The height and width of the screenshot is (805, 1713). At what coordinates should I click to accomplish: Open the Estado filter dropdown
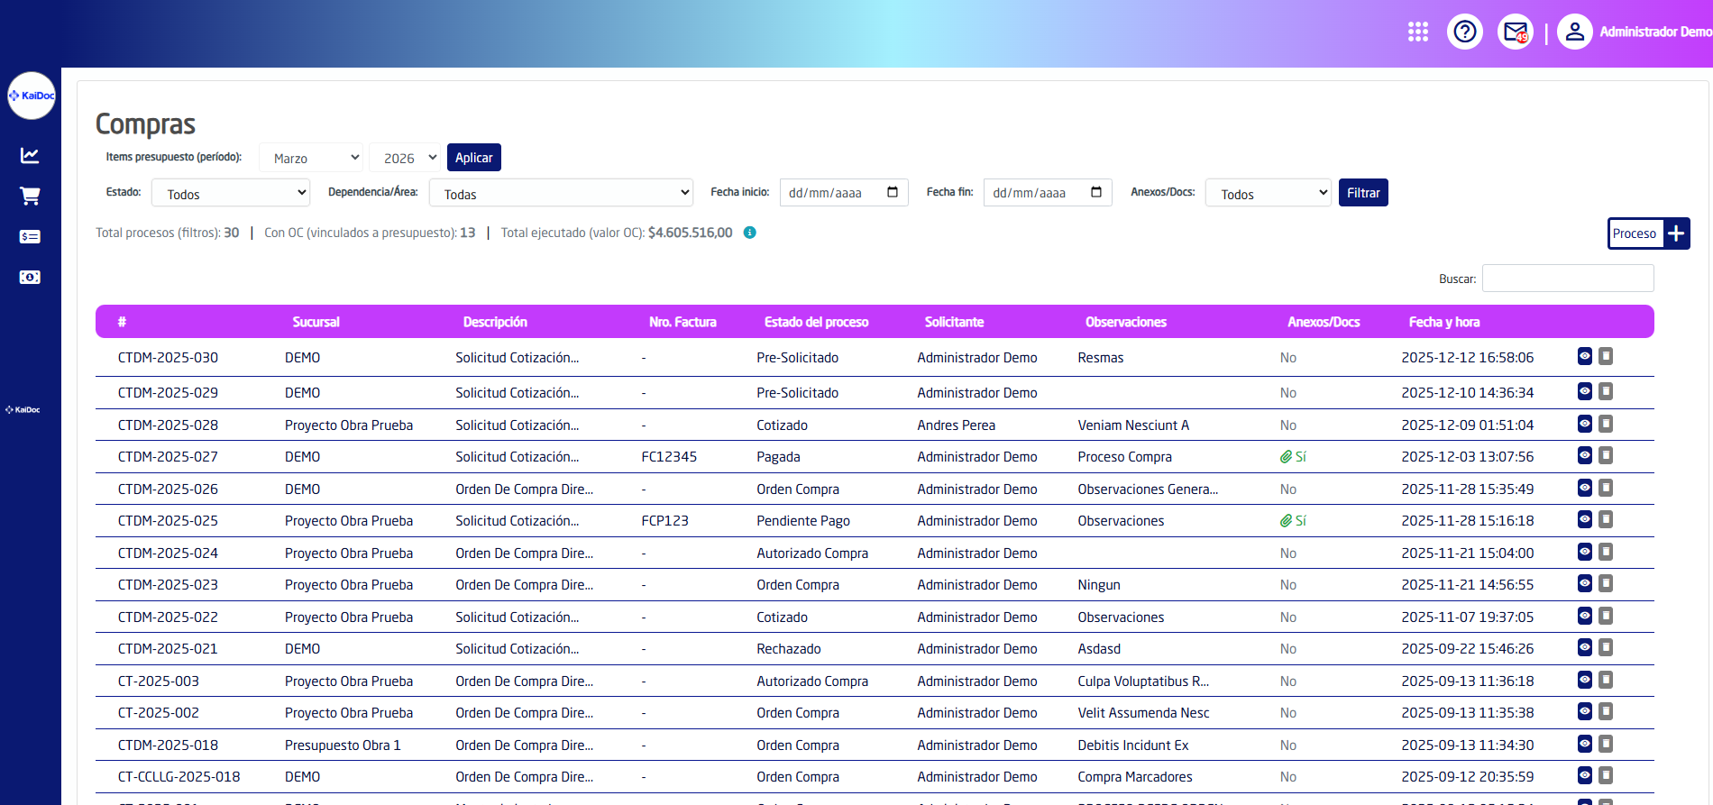pyautogui.click(x=231, y=194)
